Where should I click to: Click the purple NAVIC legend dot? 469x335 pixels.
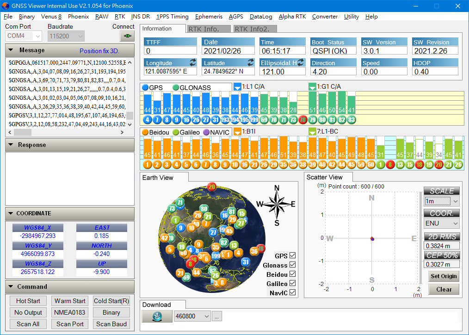coord(206,132)
